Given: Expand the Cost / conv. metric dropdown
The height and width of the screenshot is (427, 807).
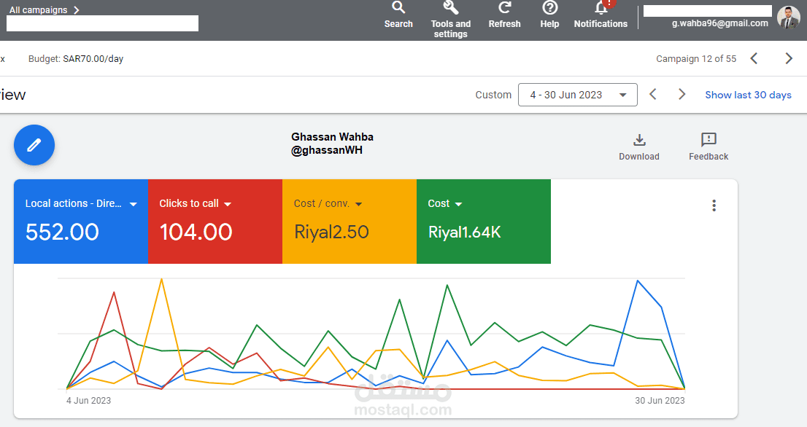Looking at the screenshot, I should [358, 205].
